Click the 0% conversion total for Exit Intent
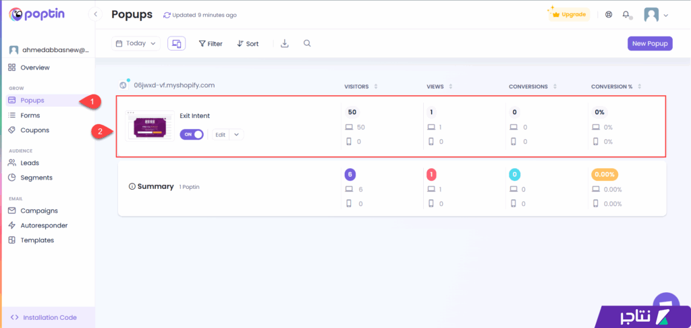Viewport: 691px width, 328px height. point(599,112)
